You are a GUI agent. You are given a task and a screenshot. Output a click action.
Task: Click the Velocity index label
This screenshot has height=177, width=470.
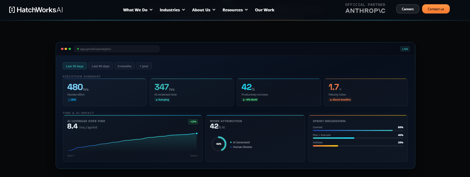click(337, 95)
